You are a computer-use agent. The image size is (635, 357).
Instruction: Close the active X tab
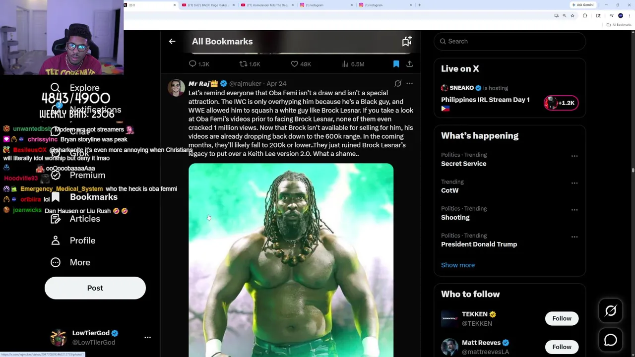tap(175, 5)
